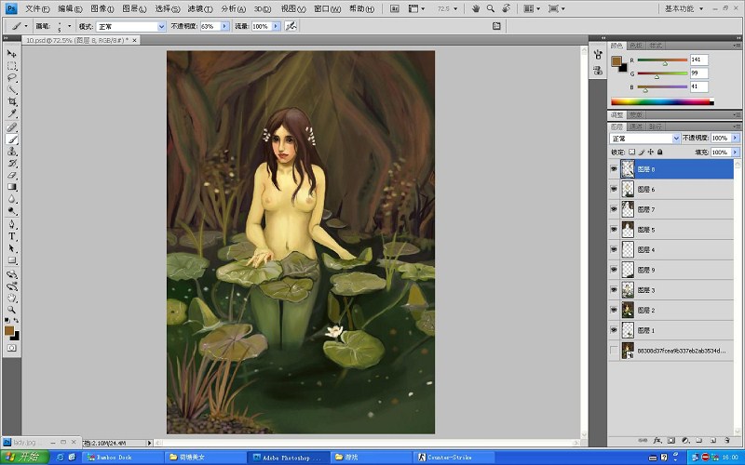Click the R value input field
Screen dimensions: 745x465
(698, 60)
